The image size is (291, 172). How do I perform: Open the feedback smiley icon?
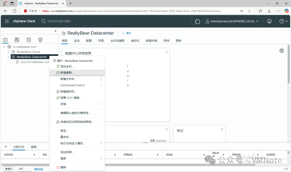[269, 21]
